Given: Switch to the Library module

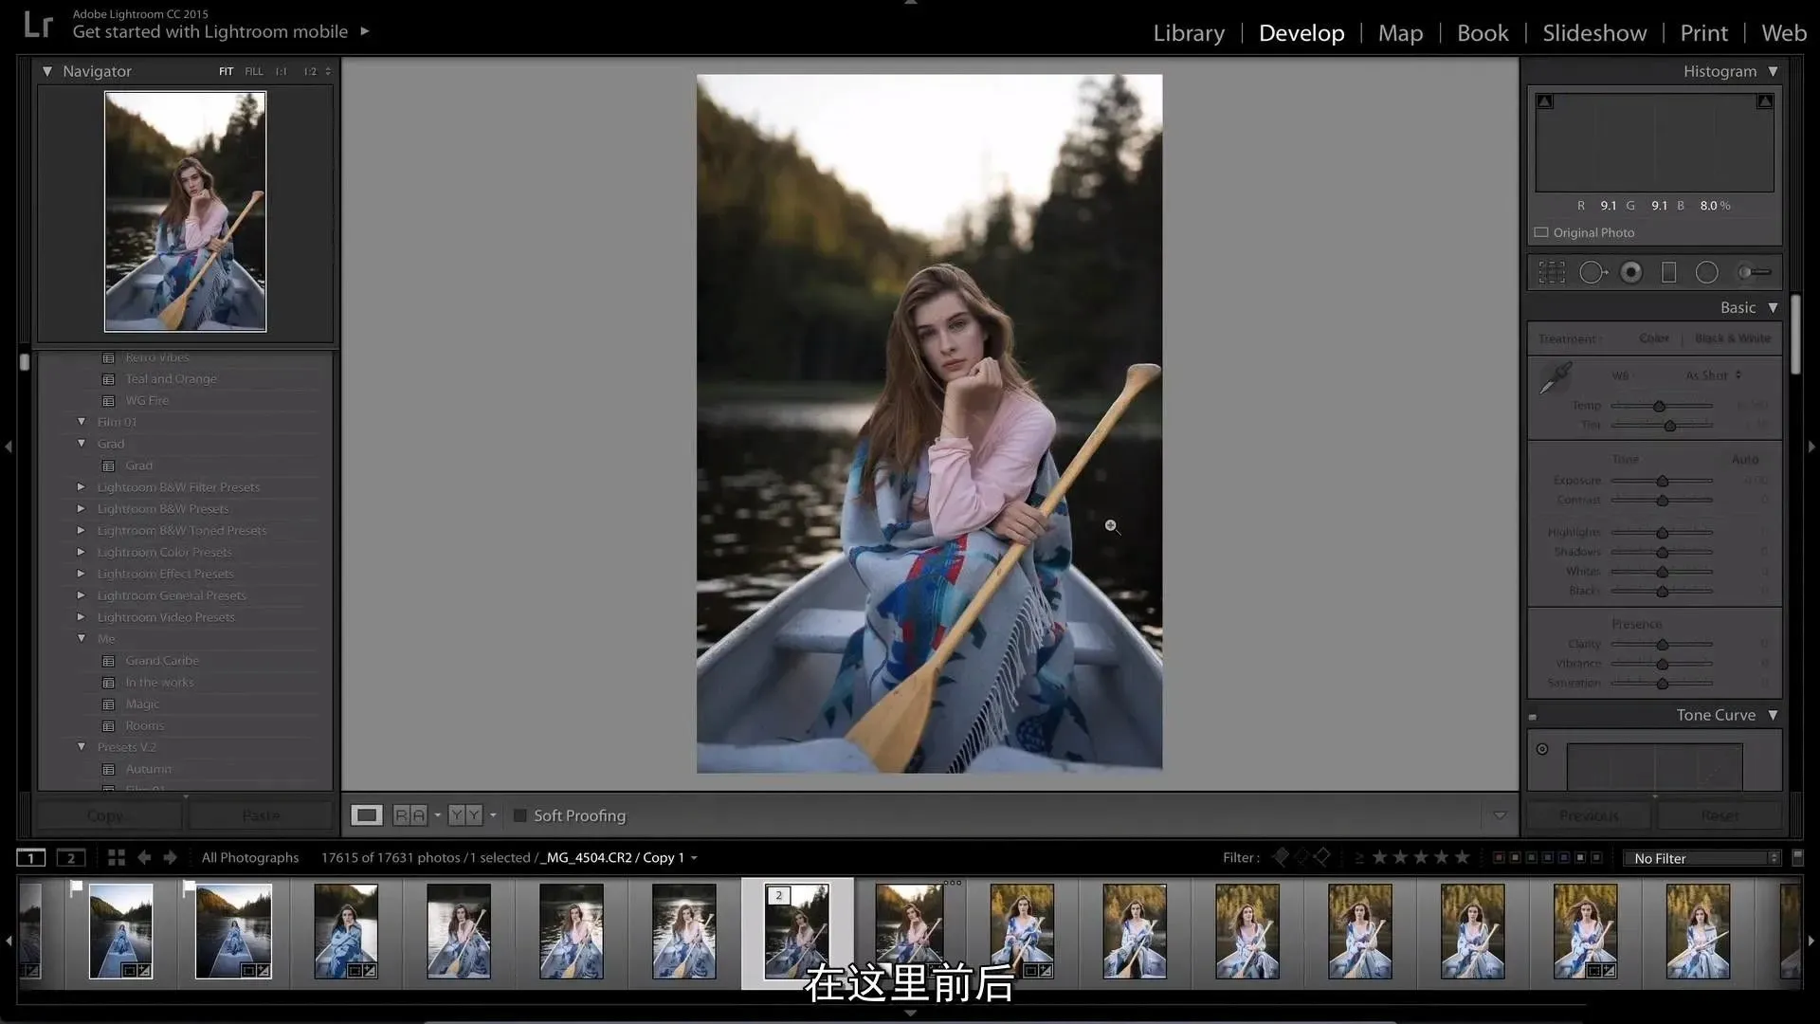Looking at the screenshot, I should (x=1189, y=33).
